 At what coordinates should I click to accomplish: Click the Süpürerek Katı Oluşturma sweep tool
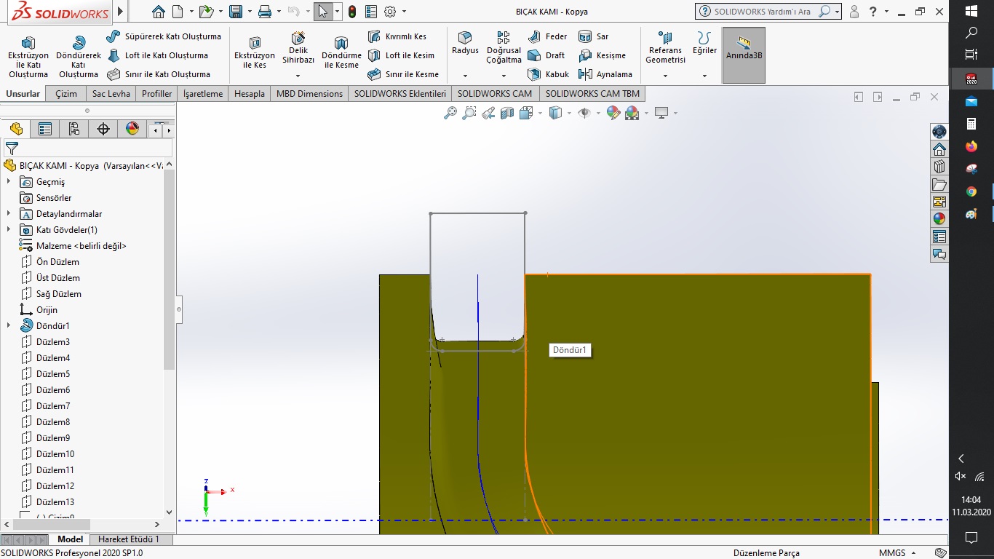(x=164, y=36)
